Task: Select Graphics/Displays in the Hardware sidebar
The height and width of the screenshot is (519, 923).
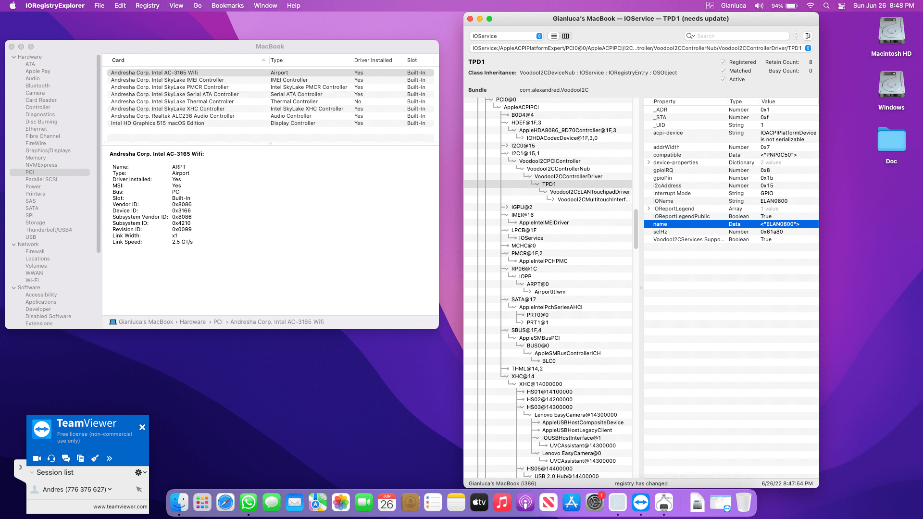Action: [48, 150]
